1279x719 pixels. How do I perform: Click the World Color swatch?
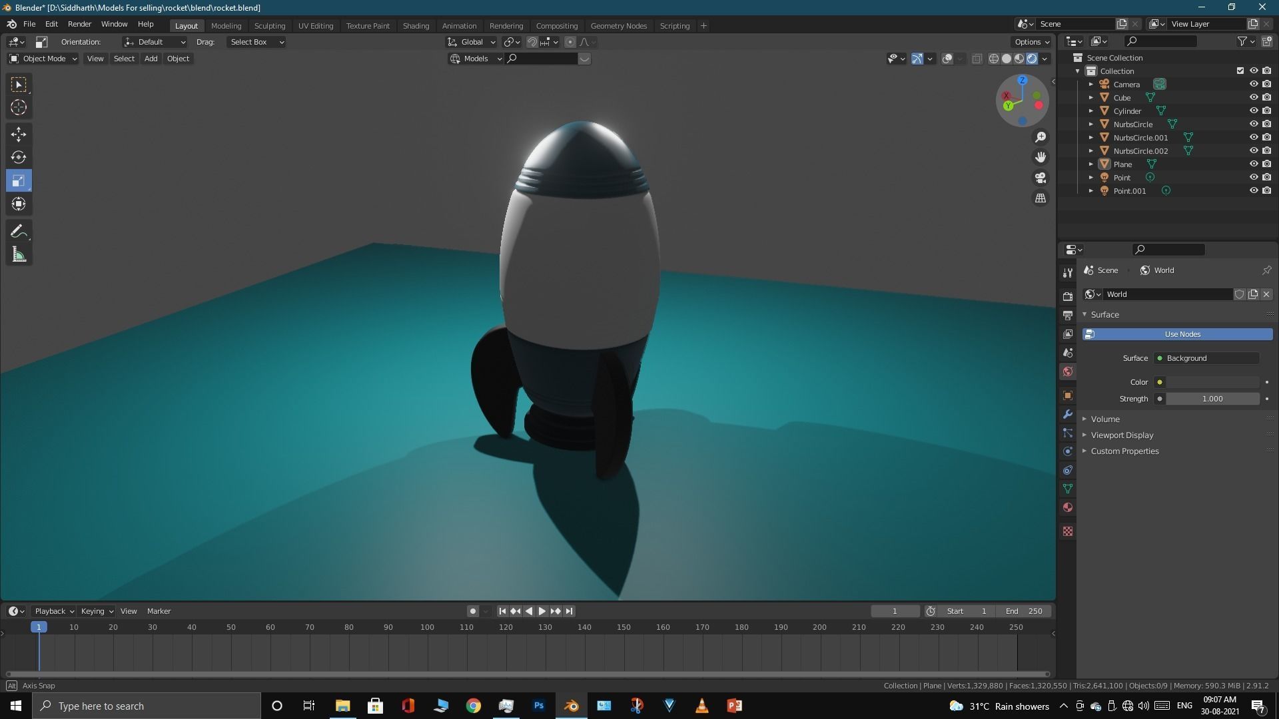(x=1212, y=382)
